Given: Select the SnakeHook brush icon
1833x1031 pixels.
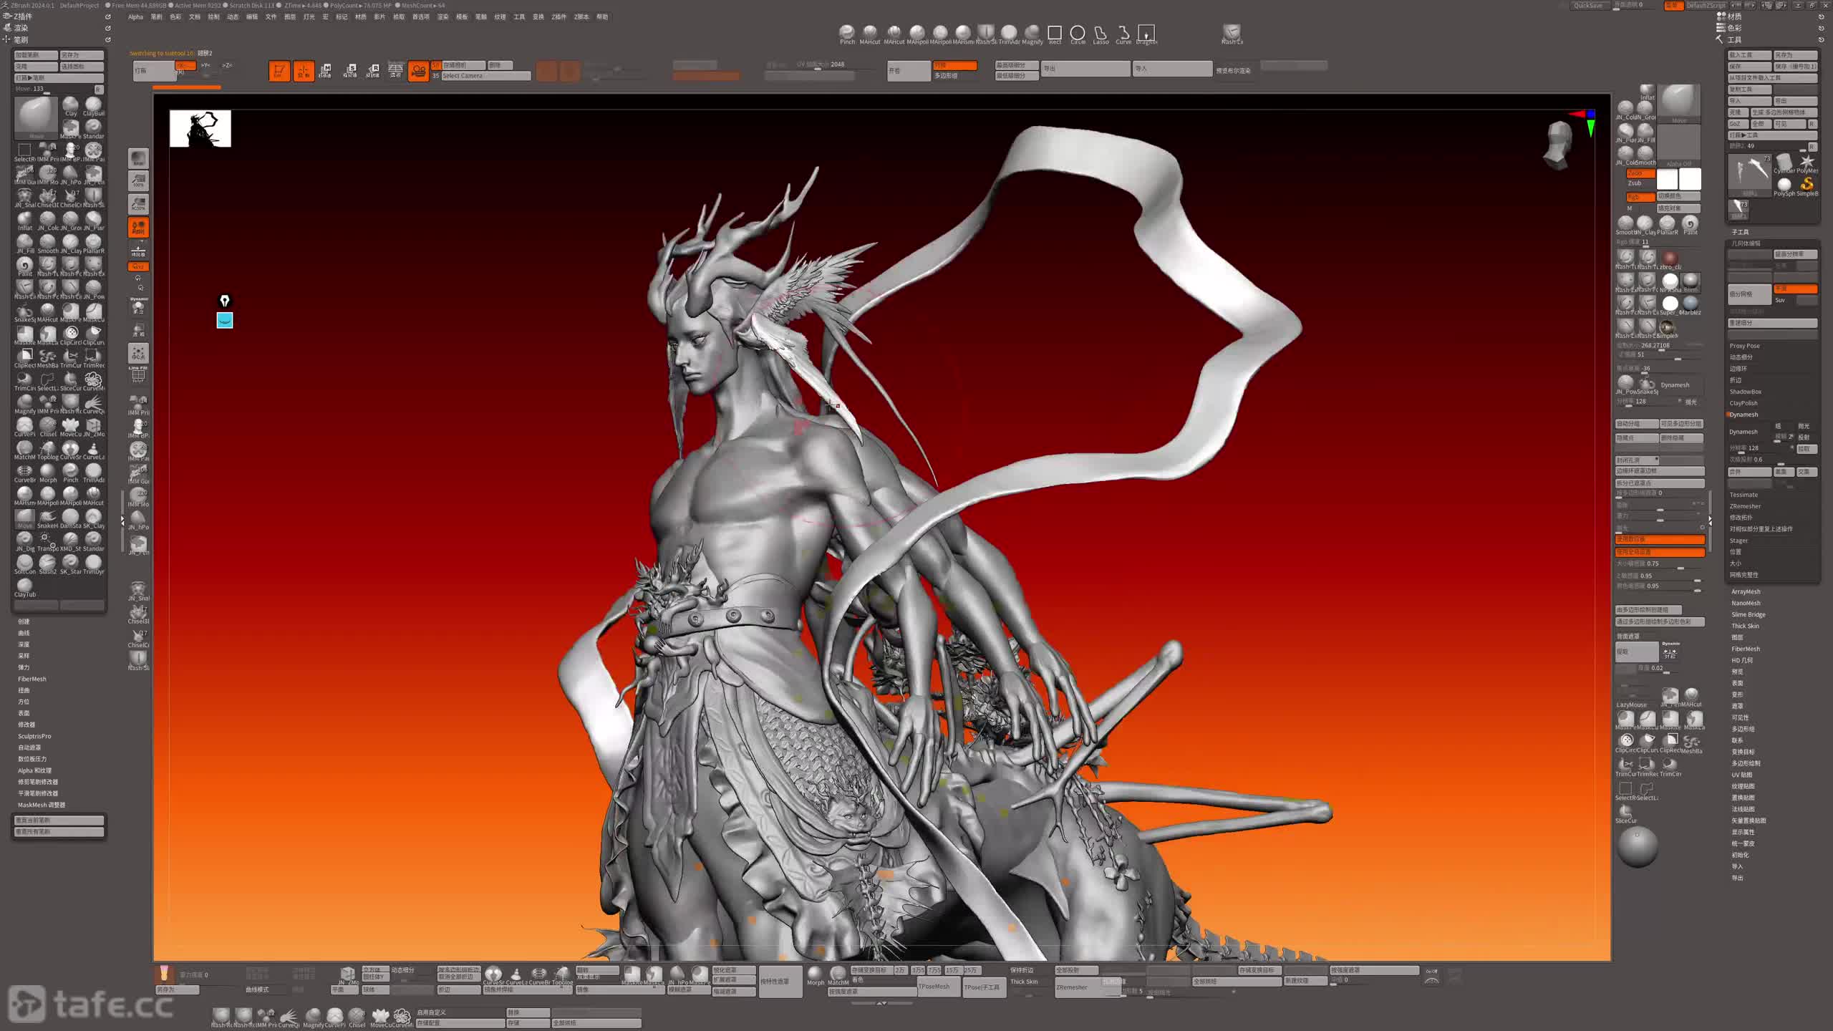Looking at the screenshot, I should click(x=48, y=518).
